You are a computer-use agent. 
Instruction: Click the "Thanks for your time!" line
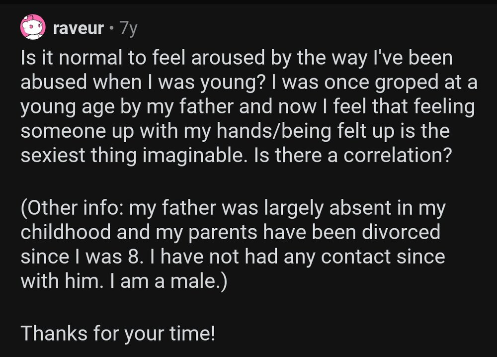point(118,334)
